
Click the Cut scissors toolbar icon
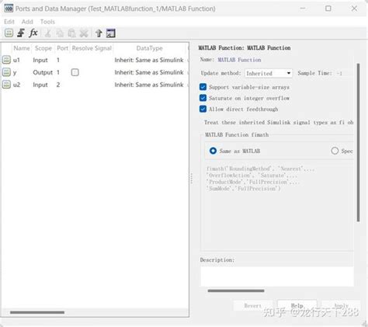47,33
